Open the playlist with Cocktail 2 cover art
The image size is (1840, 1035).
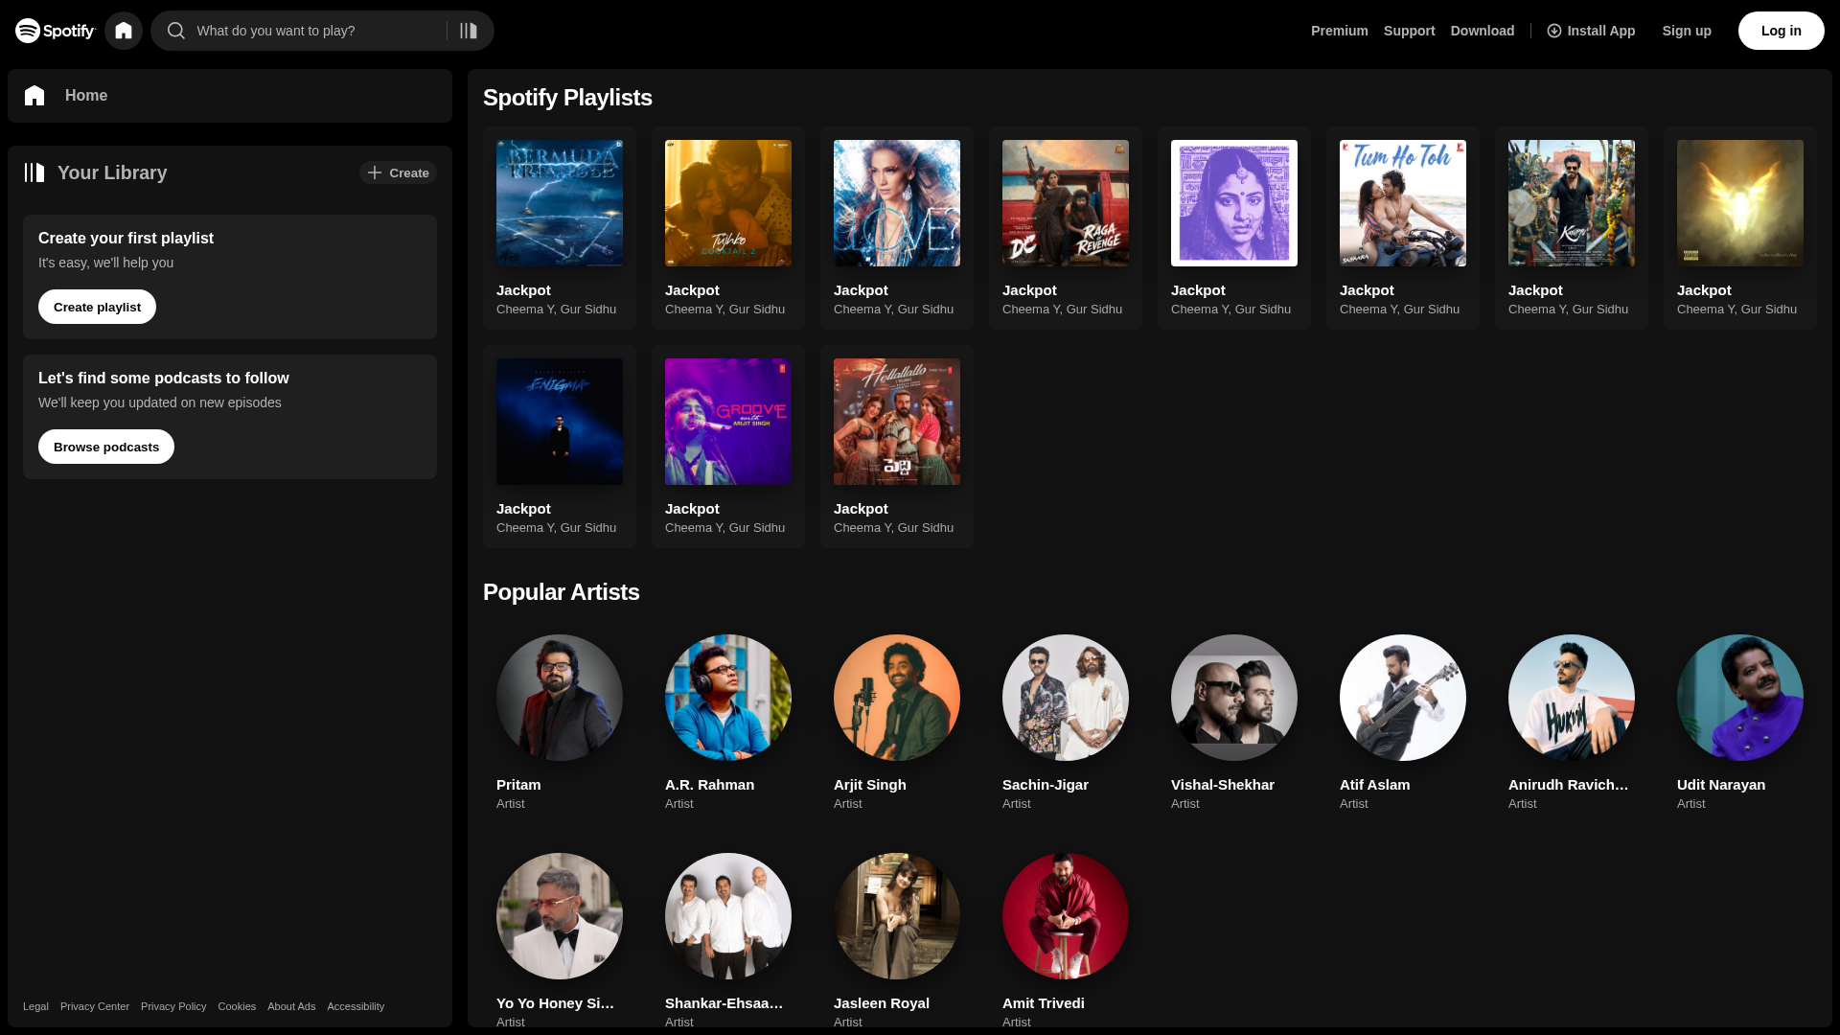pyautogui.click(x=728, y=228)
